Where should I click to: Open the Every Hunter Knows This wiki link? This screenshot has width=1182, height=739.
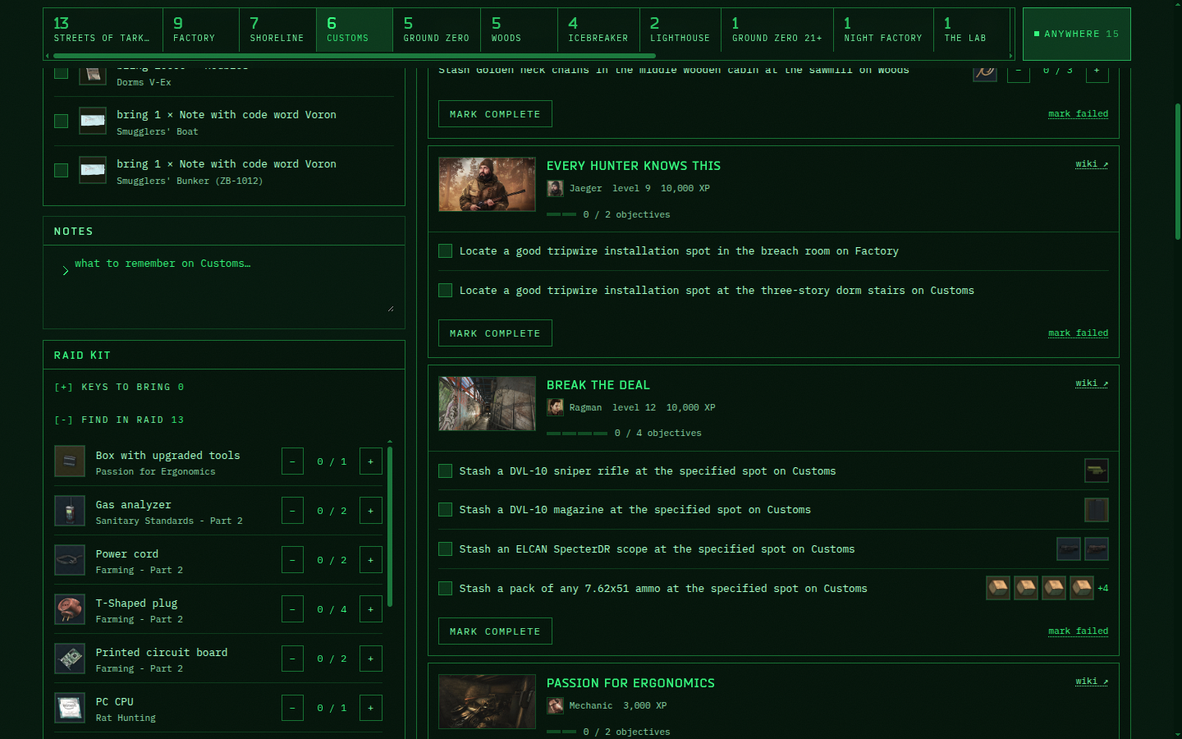pyautogui.click(x=1092, y=164)
